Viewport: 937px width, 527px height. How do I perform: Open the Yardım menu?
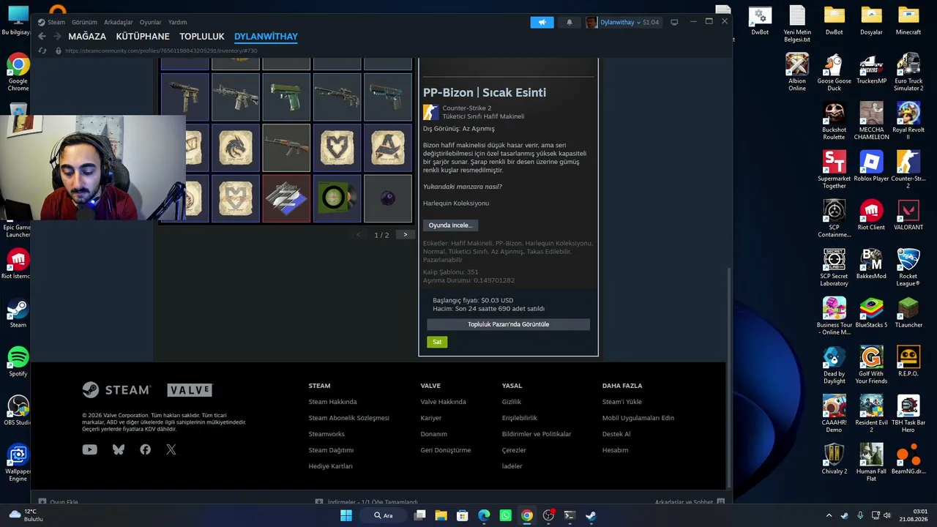[x=177, y=22]
